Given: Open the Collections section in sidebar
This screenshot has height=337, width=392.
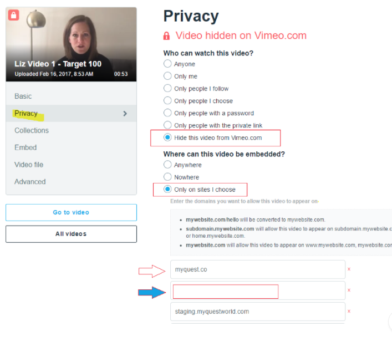Looking at the screenshot, I should 32,130.
